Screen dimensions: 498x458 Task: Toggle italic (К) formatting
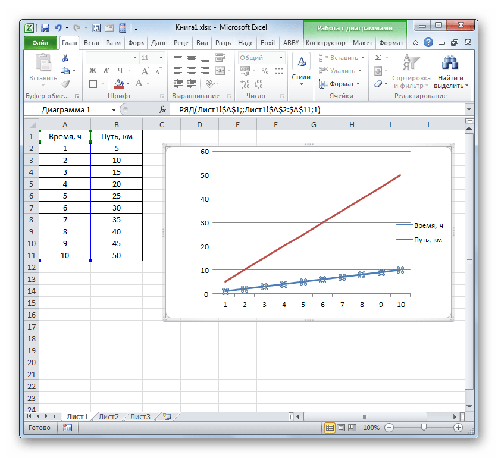tap(107, 71)
